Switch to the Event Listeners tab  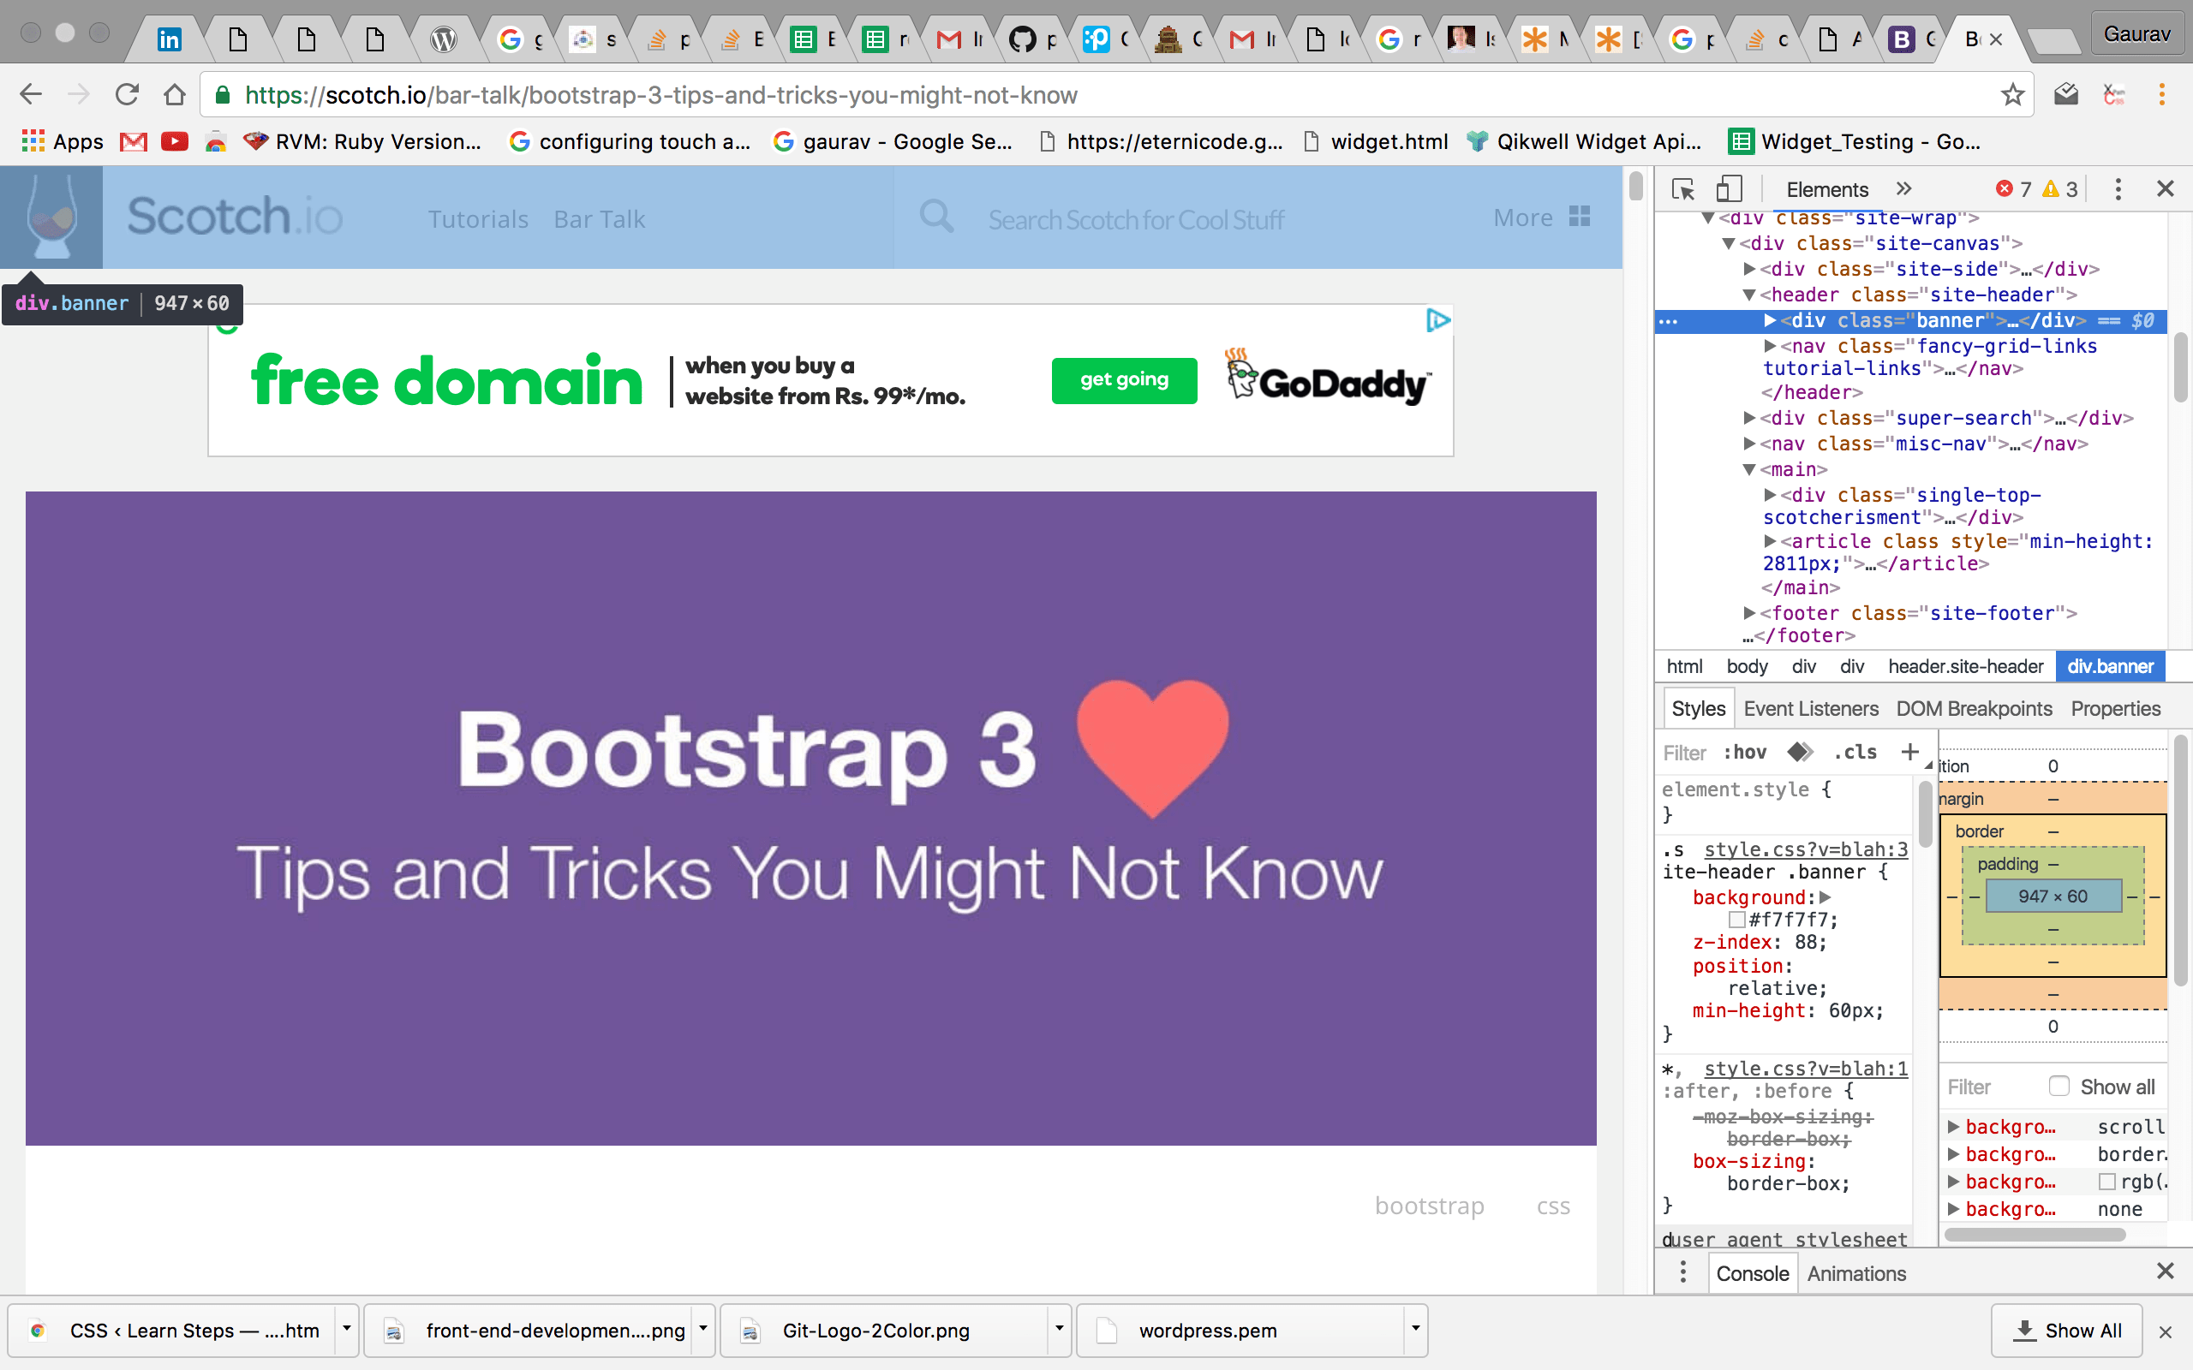point(1811,707)
